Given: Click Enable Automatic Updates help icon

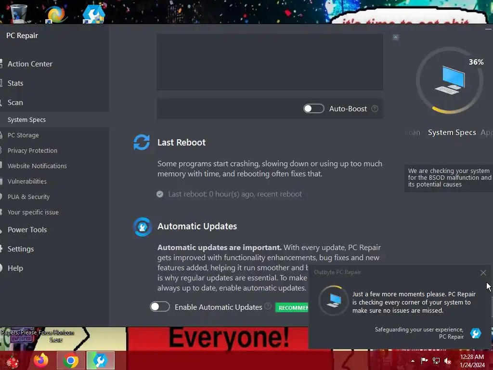Looking at the screenshot, I should (x=268, y=306).
